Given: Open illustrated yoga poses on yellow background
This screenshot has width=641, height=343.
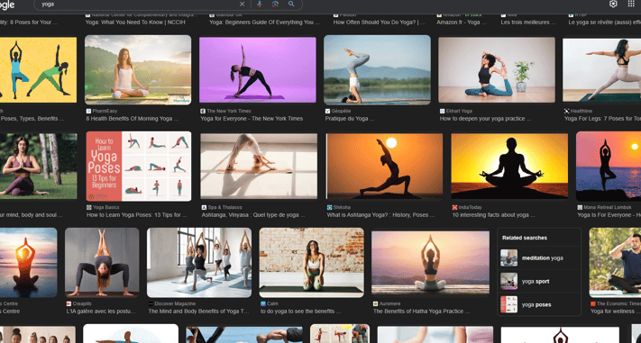Looking at the screenshot, I should (39, 70).
